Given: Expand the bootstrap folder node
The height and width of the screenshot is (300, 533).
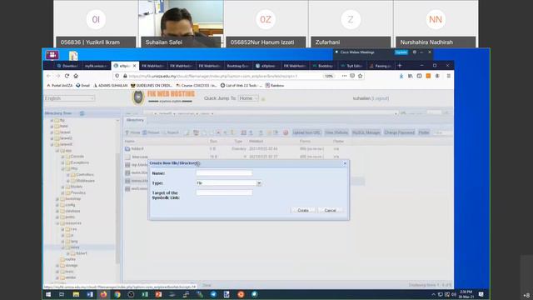Looking at the screenshot, I should coord(57,199).
